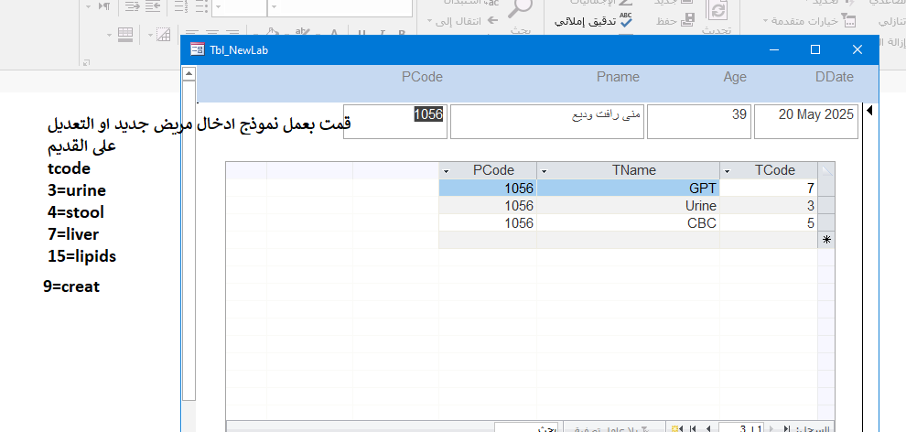This screenshot has height=432, width=906.
Task: Click the text direction paragraph icon
Action: click(x=104, y=6)
